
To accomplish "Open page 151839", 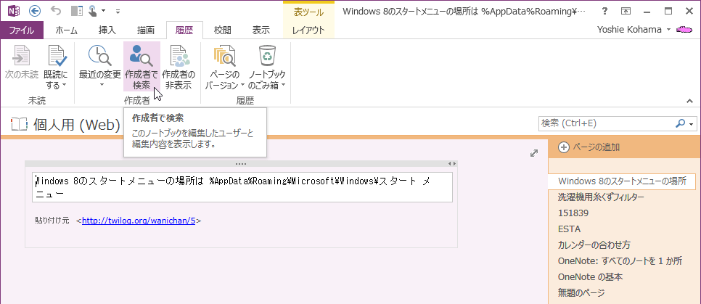I will [573, 213].
